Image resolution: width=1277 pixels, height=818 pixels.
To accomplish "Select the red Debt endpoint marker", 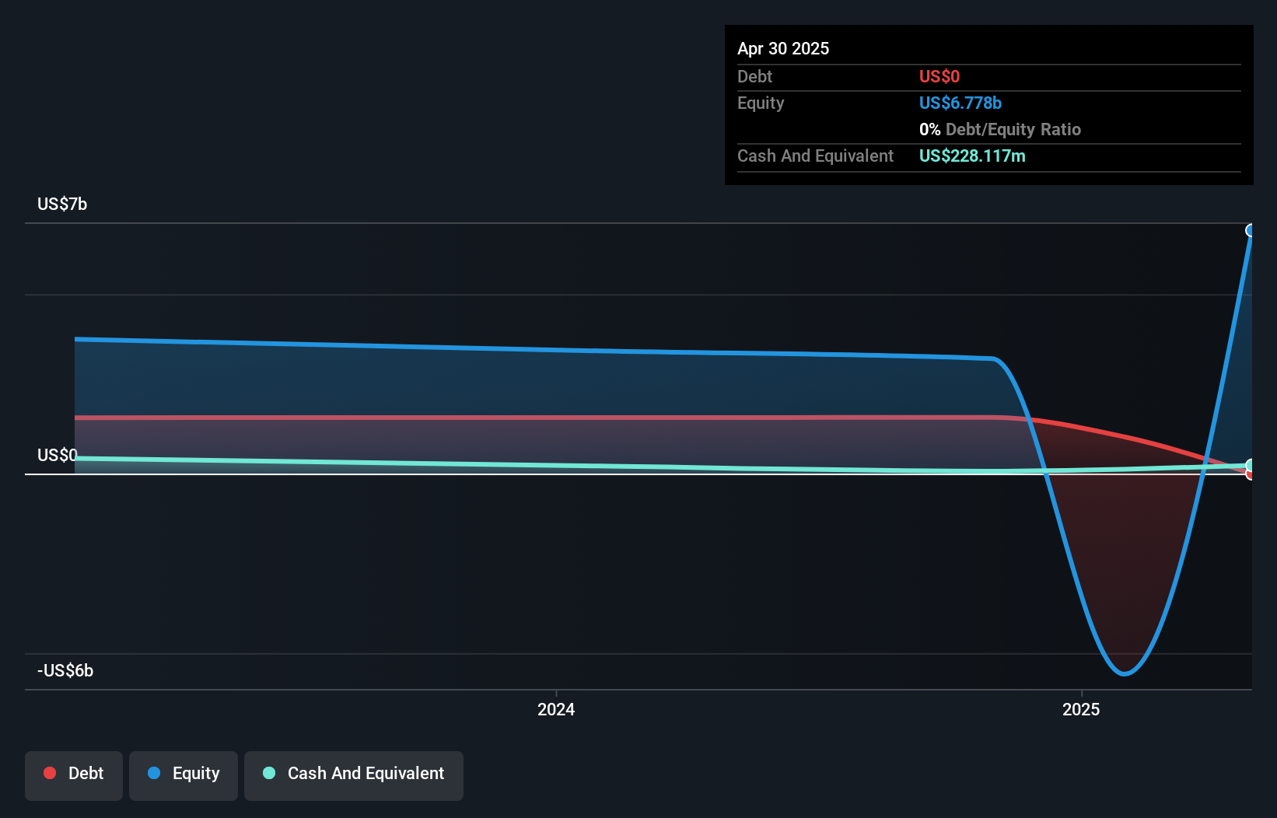I will point(1251,474).
